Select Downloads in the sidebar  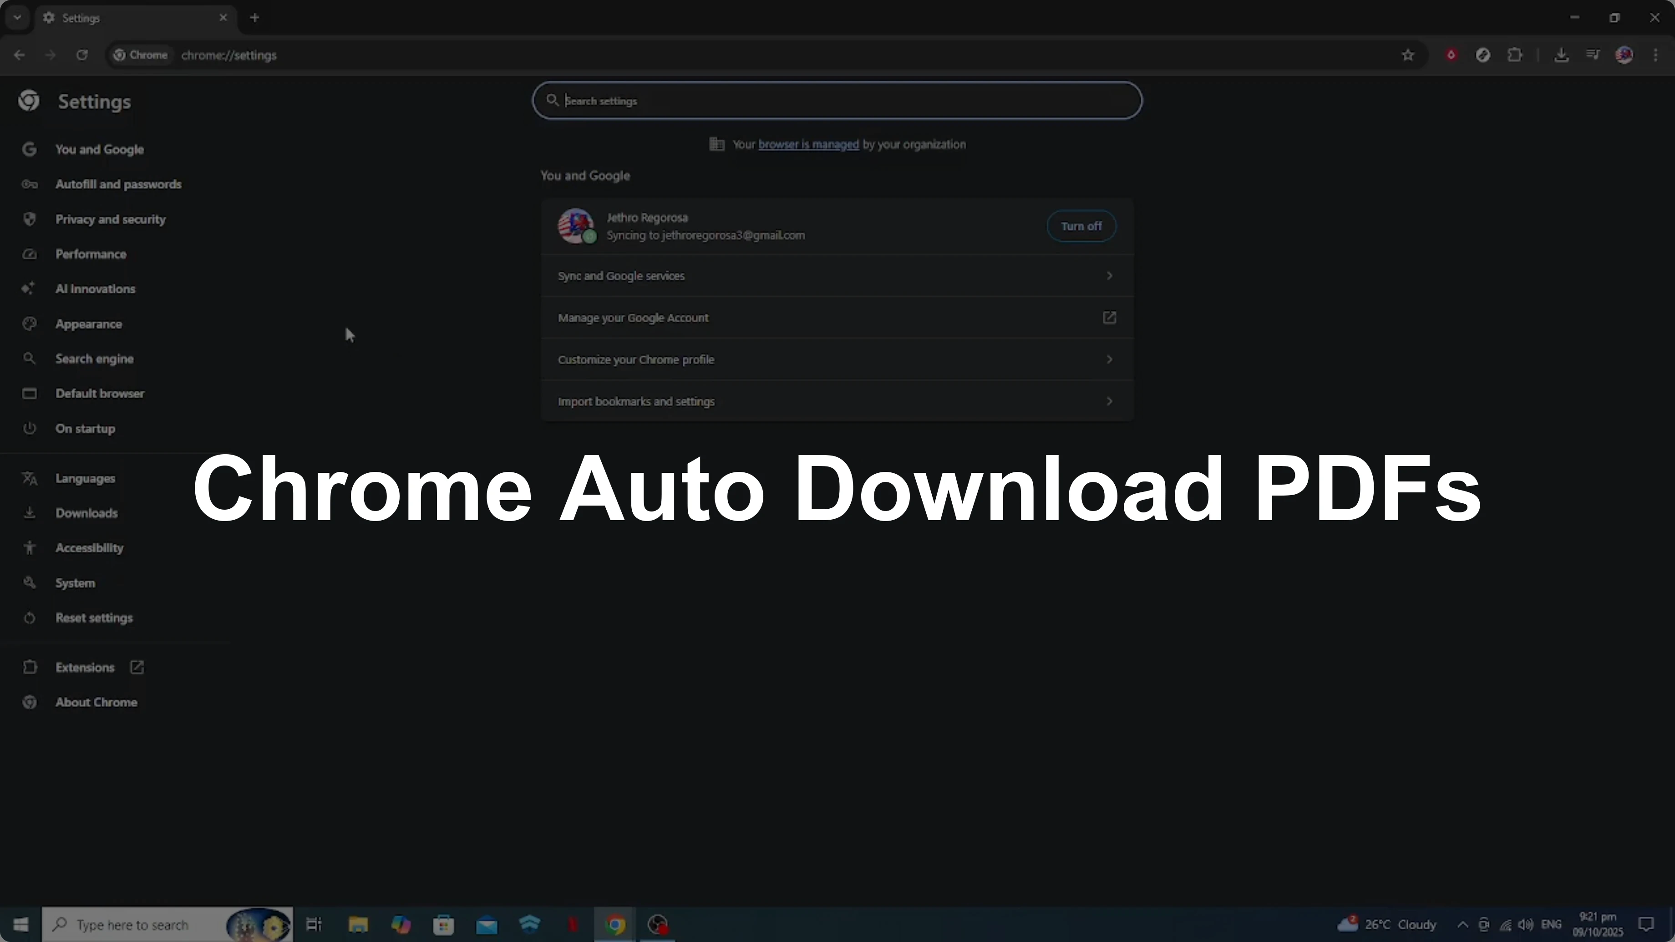[x=86, y=513]
